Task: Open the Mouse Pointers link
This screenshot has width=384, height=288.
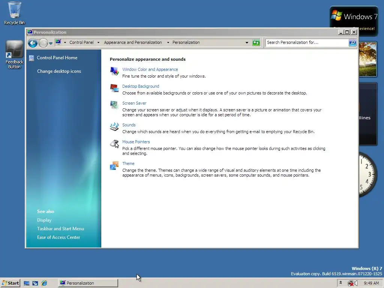Action: pyautogui.click(x=136, y=142)
